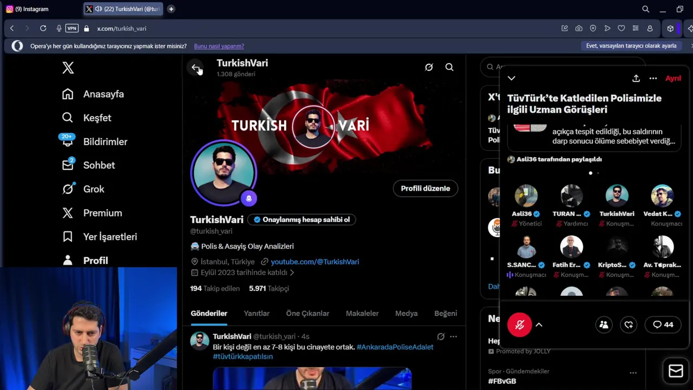Select KriptoS... speaker avatar
The width and height of the screenshot is (693, 390).
coord(617,247)
